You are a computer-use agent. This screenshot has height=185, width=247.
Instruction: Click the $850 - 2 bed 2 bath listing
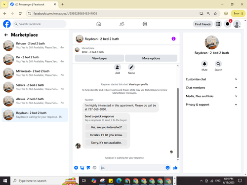93,52
